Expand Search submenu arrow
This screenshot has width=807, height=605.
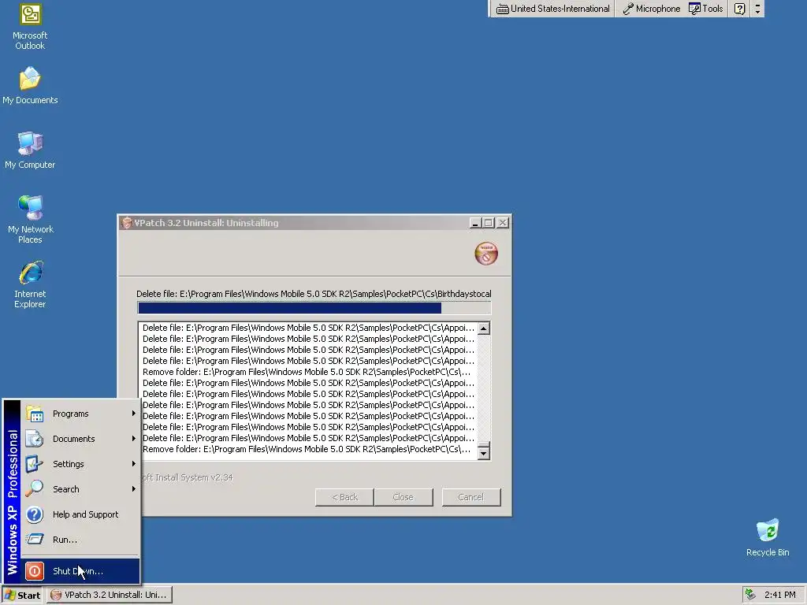pyautogui.click(x=134, y=489)
